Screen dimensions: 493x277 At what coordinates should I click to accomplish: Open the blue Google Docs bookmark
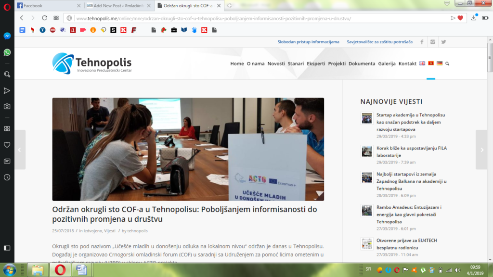(x=22, y=30)
